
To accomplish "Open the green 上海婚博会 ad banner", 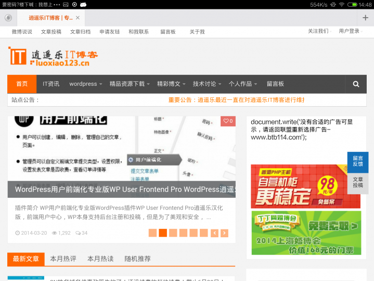I will coord(306,233).
